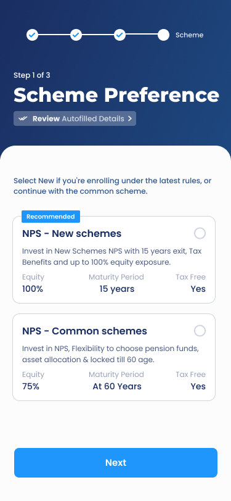231x501 pixels.
Task: Click the first completed step checkmark
Action: click(x=32, y=35)
